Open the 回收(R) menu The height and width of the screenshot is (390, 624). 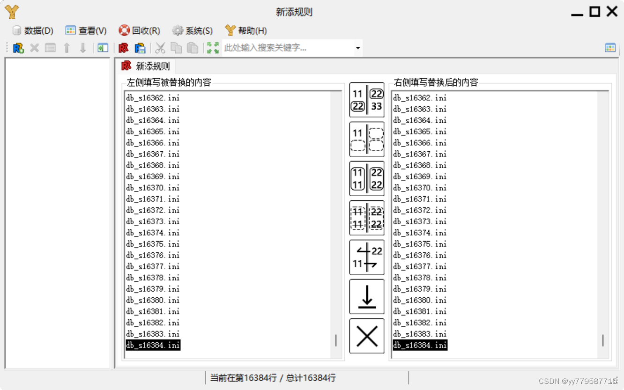click(140, 30)
